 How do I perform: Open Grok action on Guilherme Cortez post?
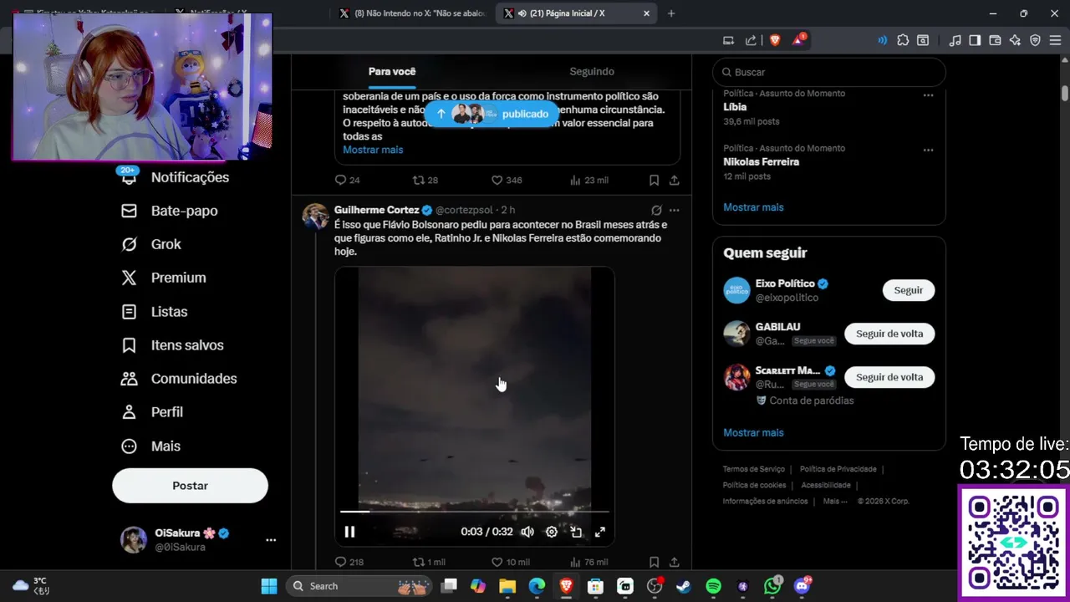pyautogui.click(x=656, y=210)
